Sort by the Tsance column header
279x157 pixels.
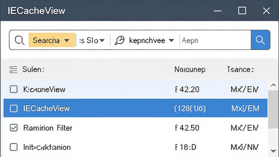coord(240,70)
